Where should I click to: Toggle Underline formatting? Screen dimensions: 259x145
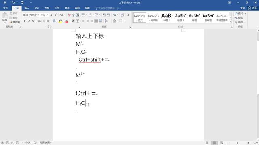coord(33,21)
